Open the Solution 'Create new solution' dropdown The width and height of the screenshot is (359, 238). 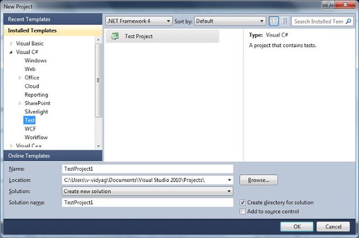tap(147, 191)
